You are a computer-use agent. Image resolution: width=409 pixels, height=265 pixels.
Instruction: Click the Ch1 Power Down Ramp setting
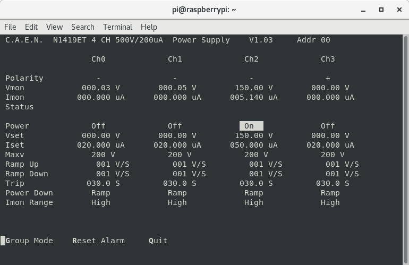[x=177, y=193]
